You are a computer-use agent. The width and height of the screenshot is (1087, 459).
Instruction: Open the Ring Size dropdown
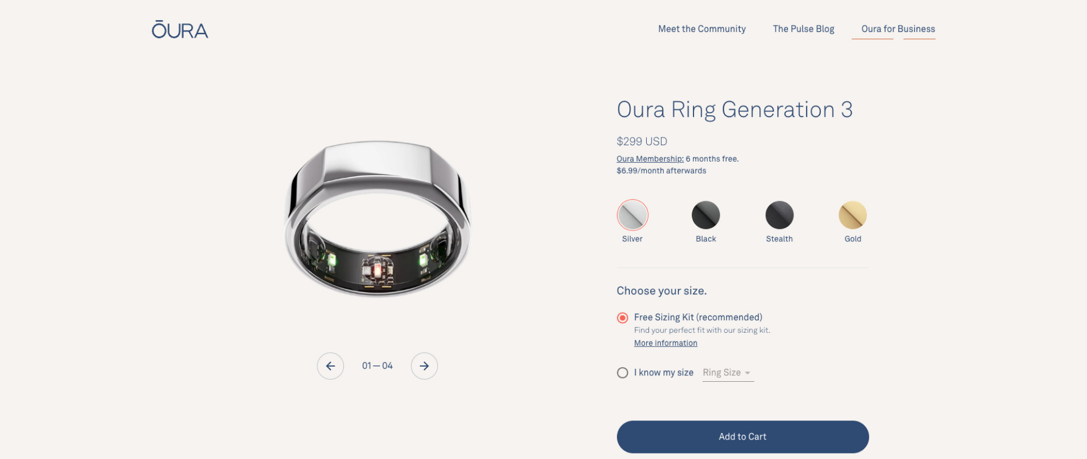(x=727, y=373)
